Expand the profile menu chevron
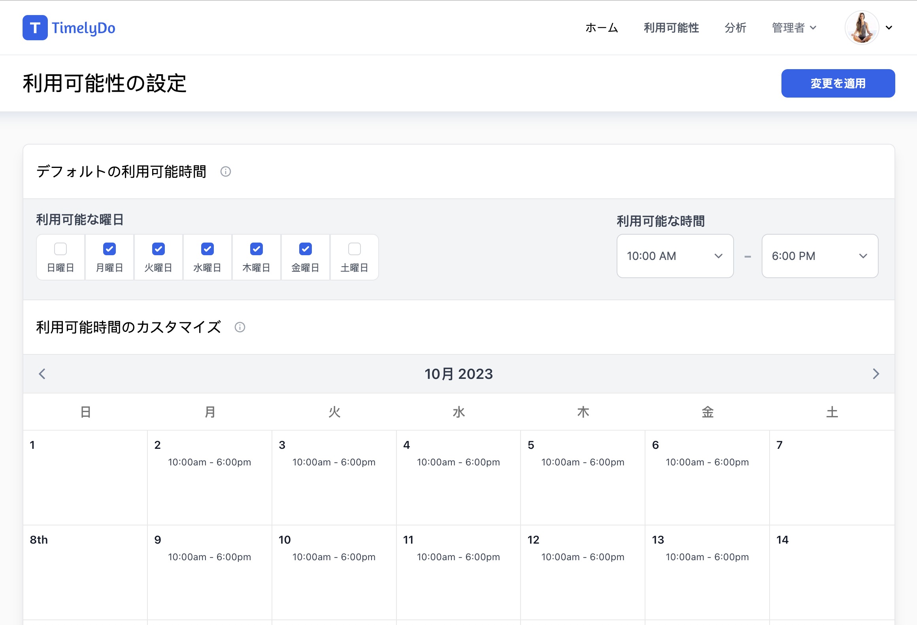 (889, 28)
